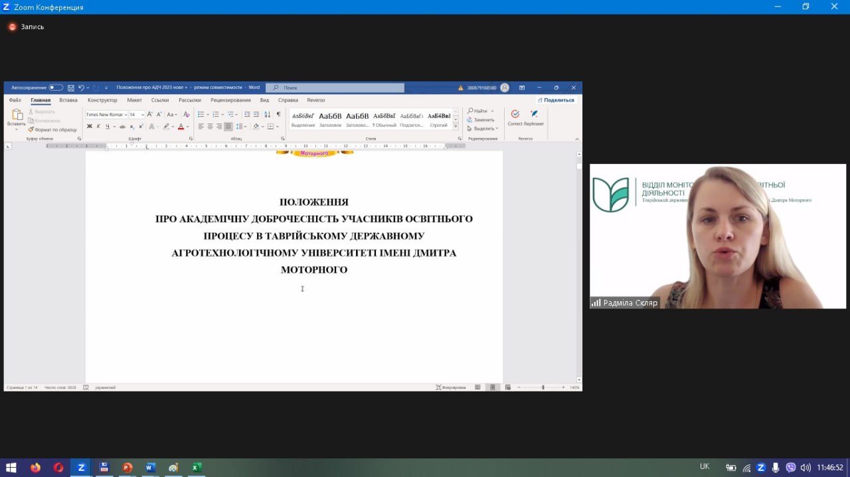Click the increase font size icon
Screen dimensions: 850x477
(151, 115)
